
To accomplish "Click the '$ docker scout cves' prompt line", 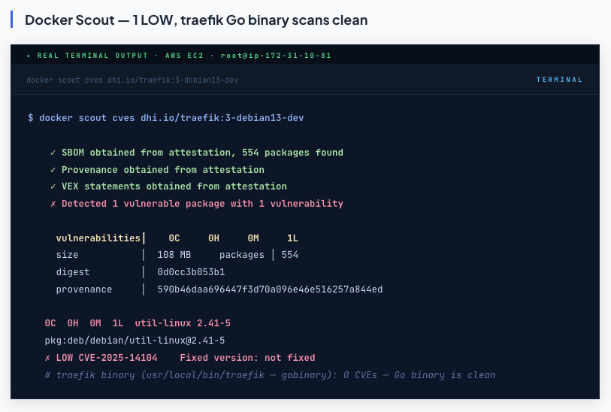I will [x=166, y=118].
